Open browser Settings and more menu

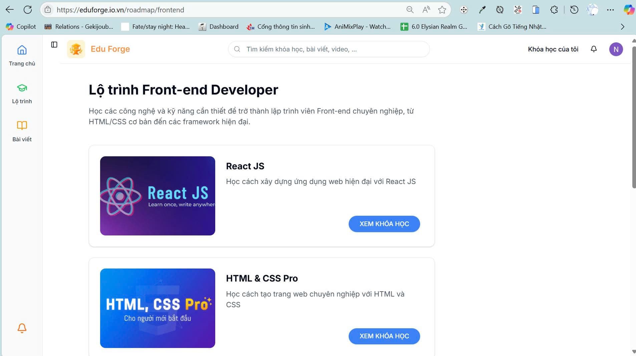pos(610,10)
